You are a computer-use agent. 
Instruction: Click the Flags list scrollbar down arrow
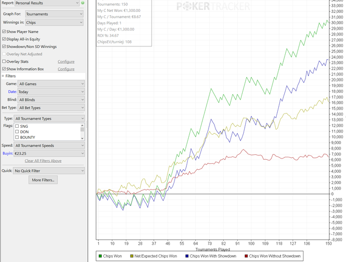(83, 138)
